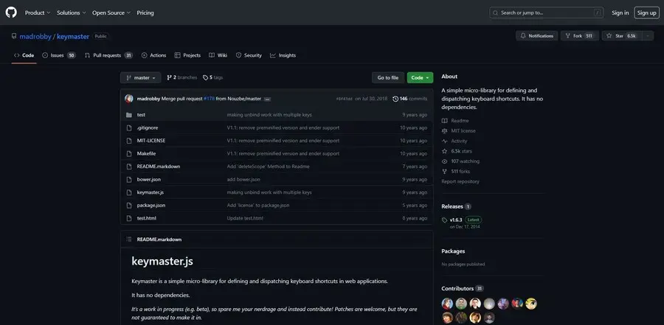Open commit message 'add bower.json'
This screenshot has width=664, height=325.
(243, 179)
